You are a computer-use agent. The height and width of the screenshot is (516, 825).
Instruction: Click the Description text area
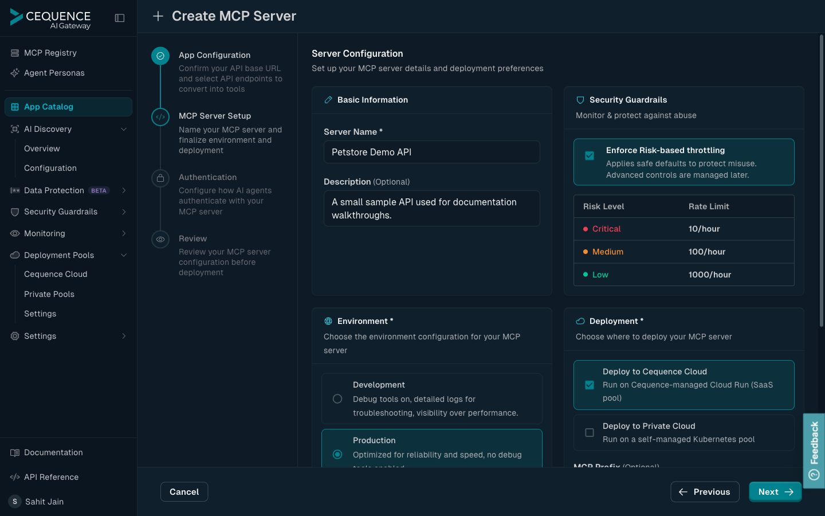[432, 209]
